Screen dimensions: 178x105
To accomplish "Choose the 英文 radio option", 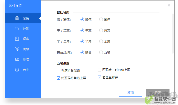I will [101, 30].
